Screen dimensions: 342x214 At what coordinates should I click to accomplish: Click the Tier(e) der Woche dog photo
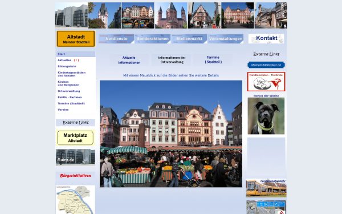click(x=266, y=116)
